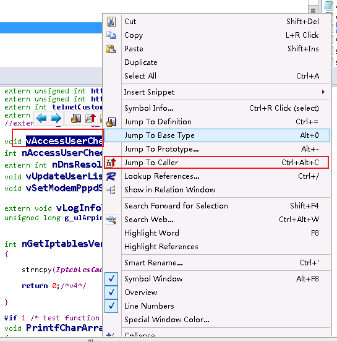This screenshot has height=342, width=337.
Task: Choose Search Forward for Selection
Action: coord(217,206)
